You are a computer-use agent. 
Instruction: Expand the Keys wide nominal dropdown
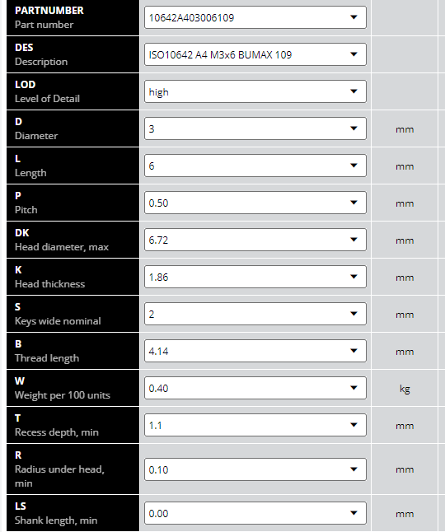coord(255,314)
